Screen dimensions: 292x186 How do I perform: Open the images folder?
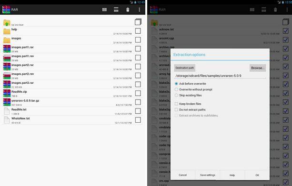pos(7,40)
